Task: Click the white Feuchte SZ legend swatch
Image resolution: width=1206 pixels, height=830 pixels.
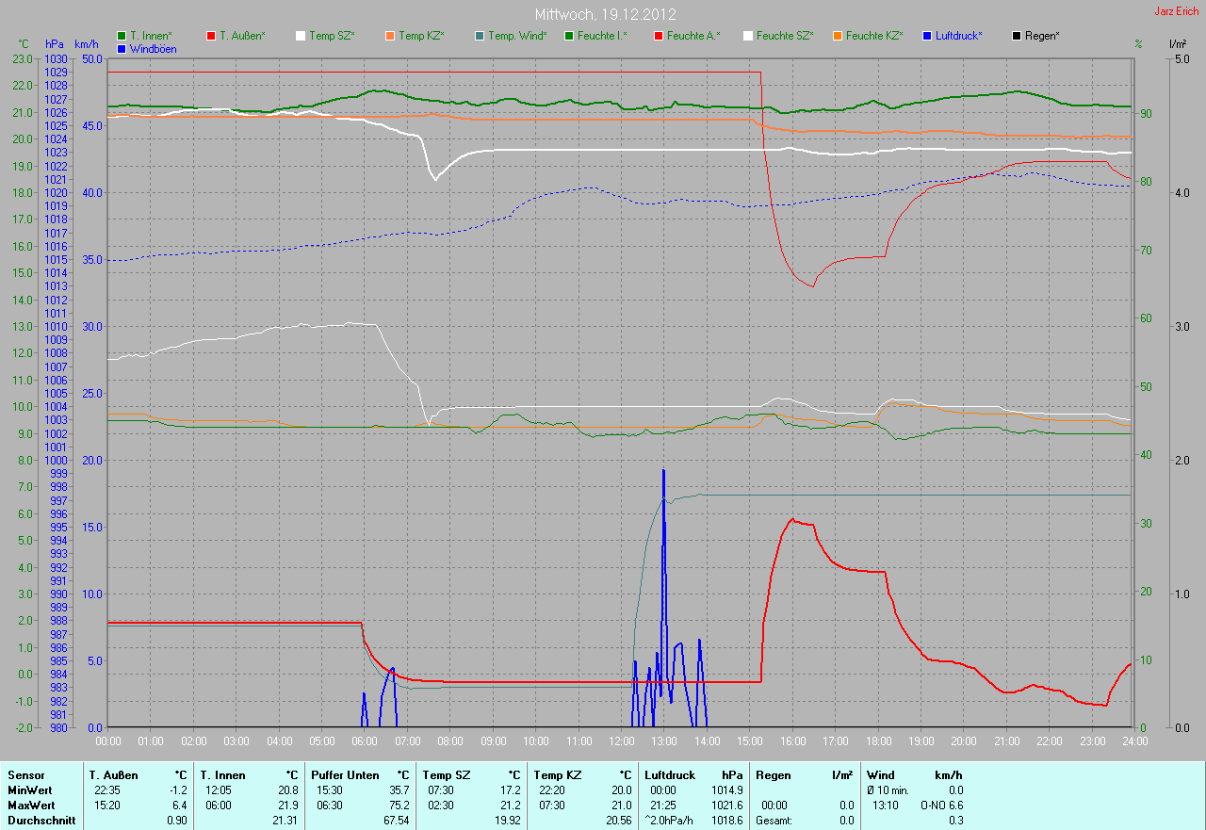Action: pos(748,36)
